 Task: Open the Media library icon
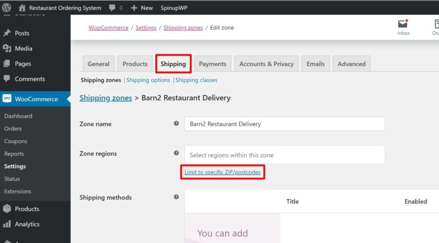[x=7, y=48]
